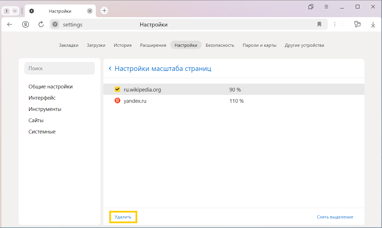This screenshot has height=228, width=382.
Task: Open the browser hamburger menu
Action: (x=326, y=7)
